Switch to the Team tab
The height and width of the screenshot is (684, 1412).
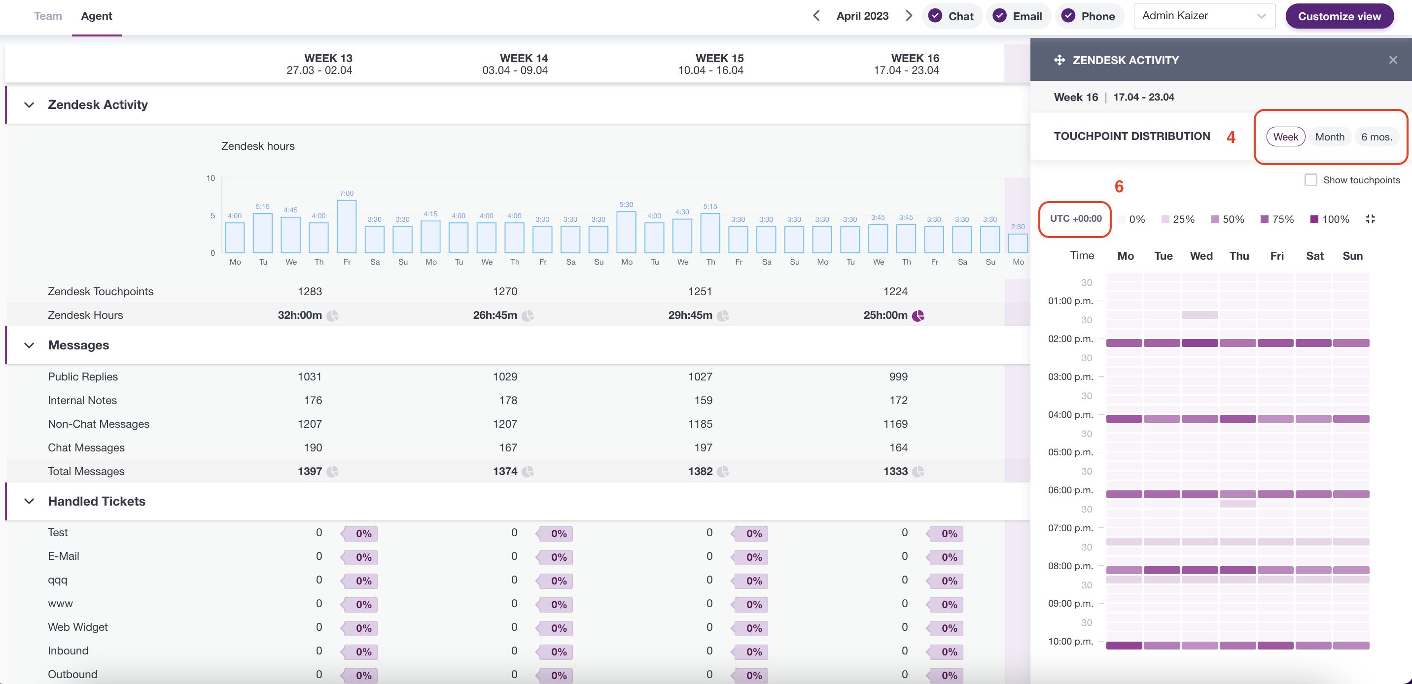tap(48, 16)
